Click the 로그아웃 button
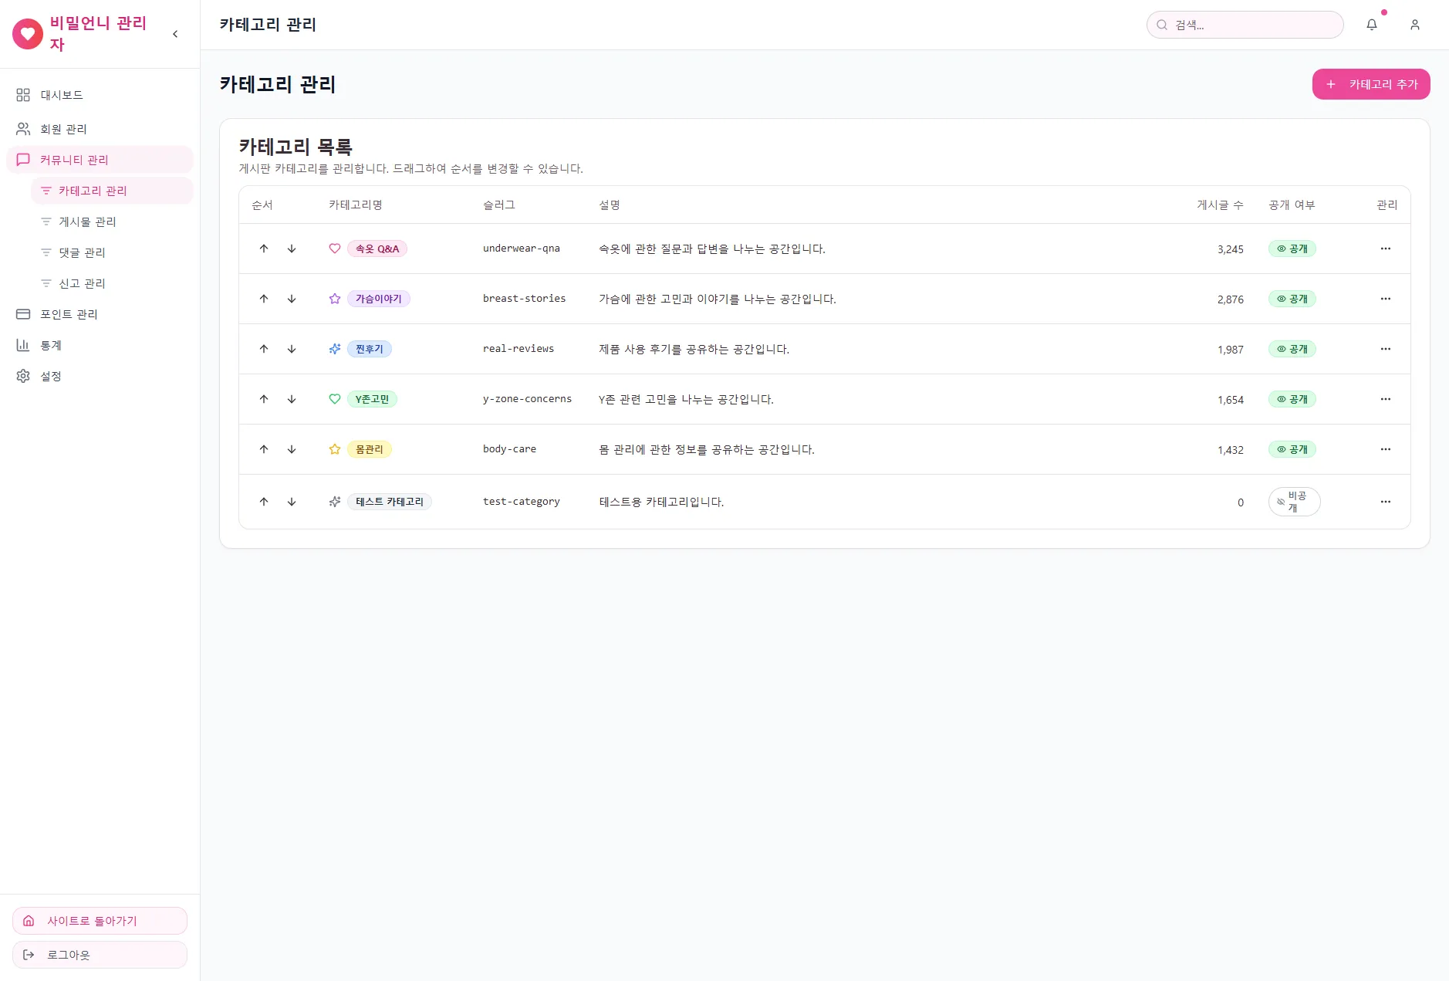1449x981 pixels. [100, 955]
